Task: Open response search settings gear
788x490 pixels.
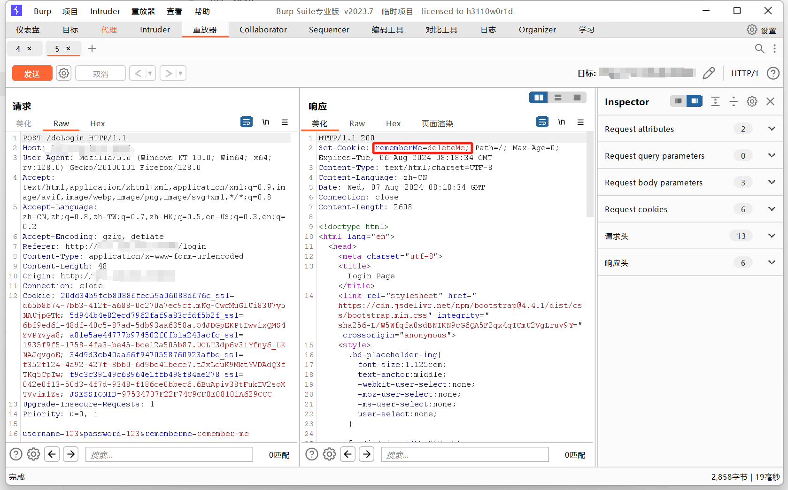Action: pyautogui.click(x=329, y=454)
